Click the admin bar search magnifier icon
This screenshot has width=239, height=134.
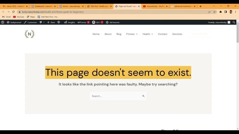[234, 22]
